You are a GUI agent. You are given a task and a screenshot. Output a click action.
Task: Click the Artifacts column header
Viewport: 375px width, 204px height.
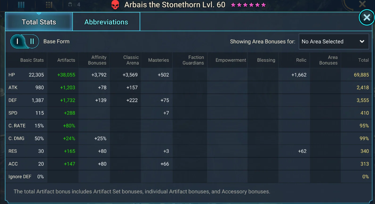66,60
